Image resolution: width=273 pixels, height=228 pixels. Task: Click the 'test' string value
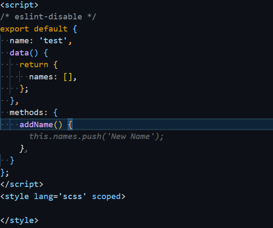[53, 41]
